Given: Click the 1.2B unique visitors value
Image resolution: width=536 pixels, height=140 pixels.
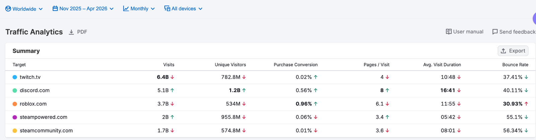Looking at the screenshot, I should (234, 90).
